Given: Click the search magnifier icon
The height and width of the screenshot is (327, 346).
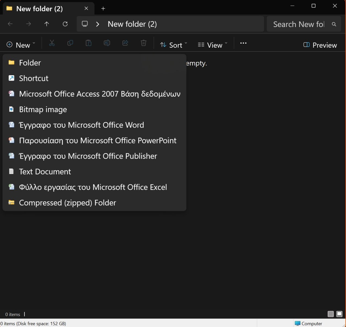Looking at the screenshot, I should coord(334,24).
